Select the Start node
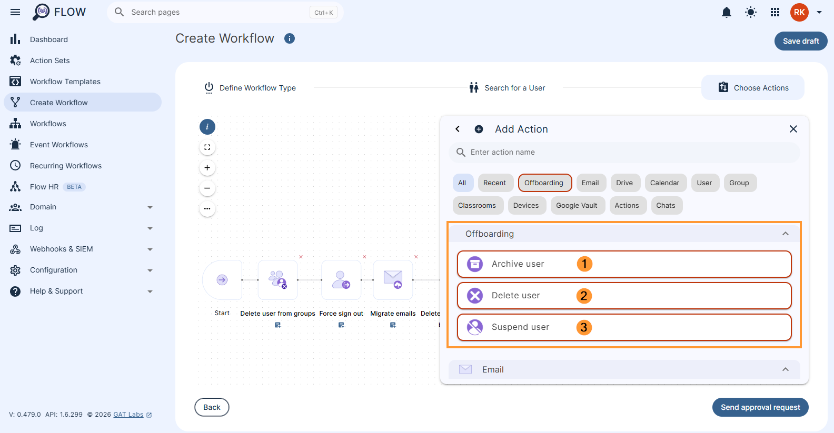This screenshot has width=834, height=433. [x=222, y=280]
